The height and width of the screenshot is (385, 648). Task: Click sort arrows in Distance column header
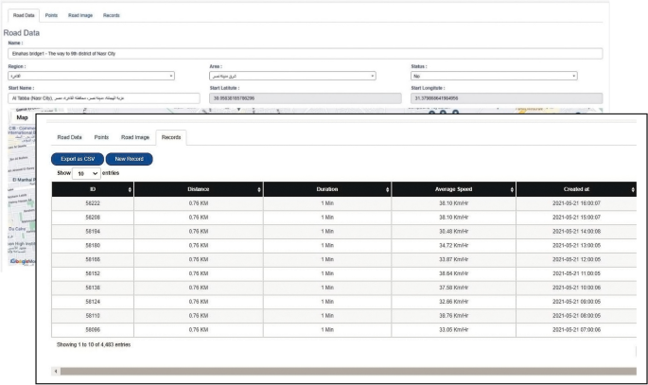[259, 189]
